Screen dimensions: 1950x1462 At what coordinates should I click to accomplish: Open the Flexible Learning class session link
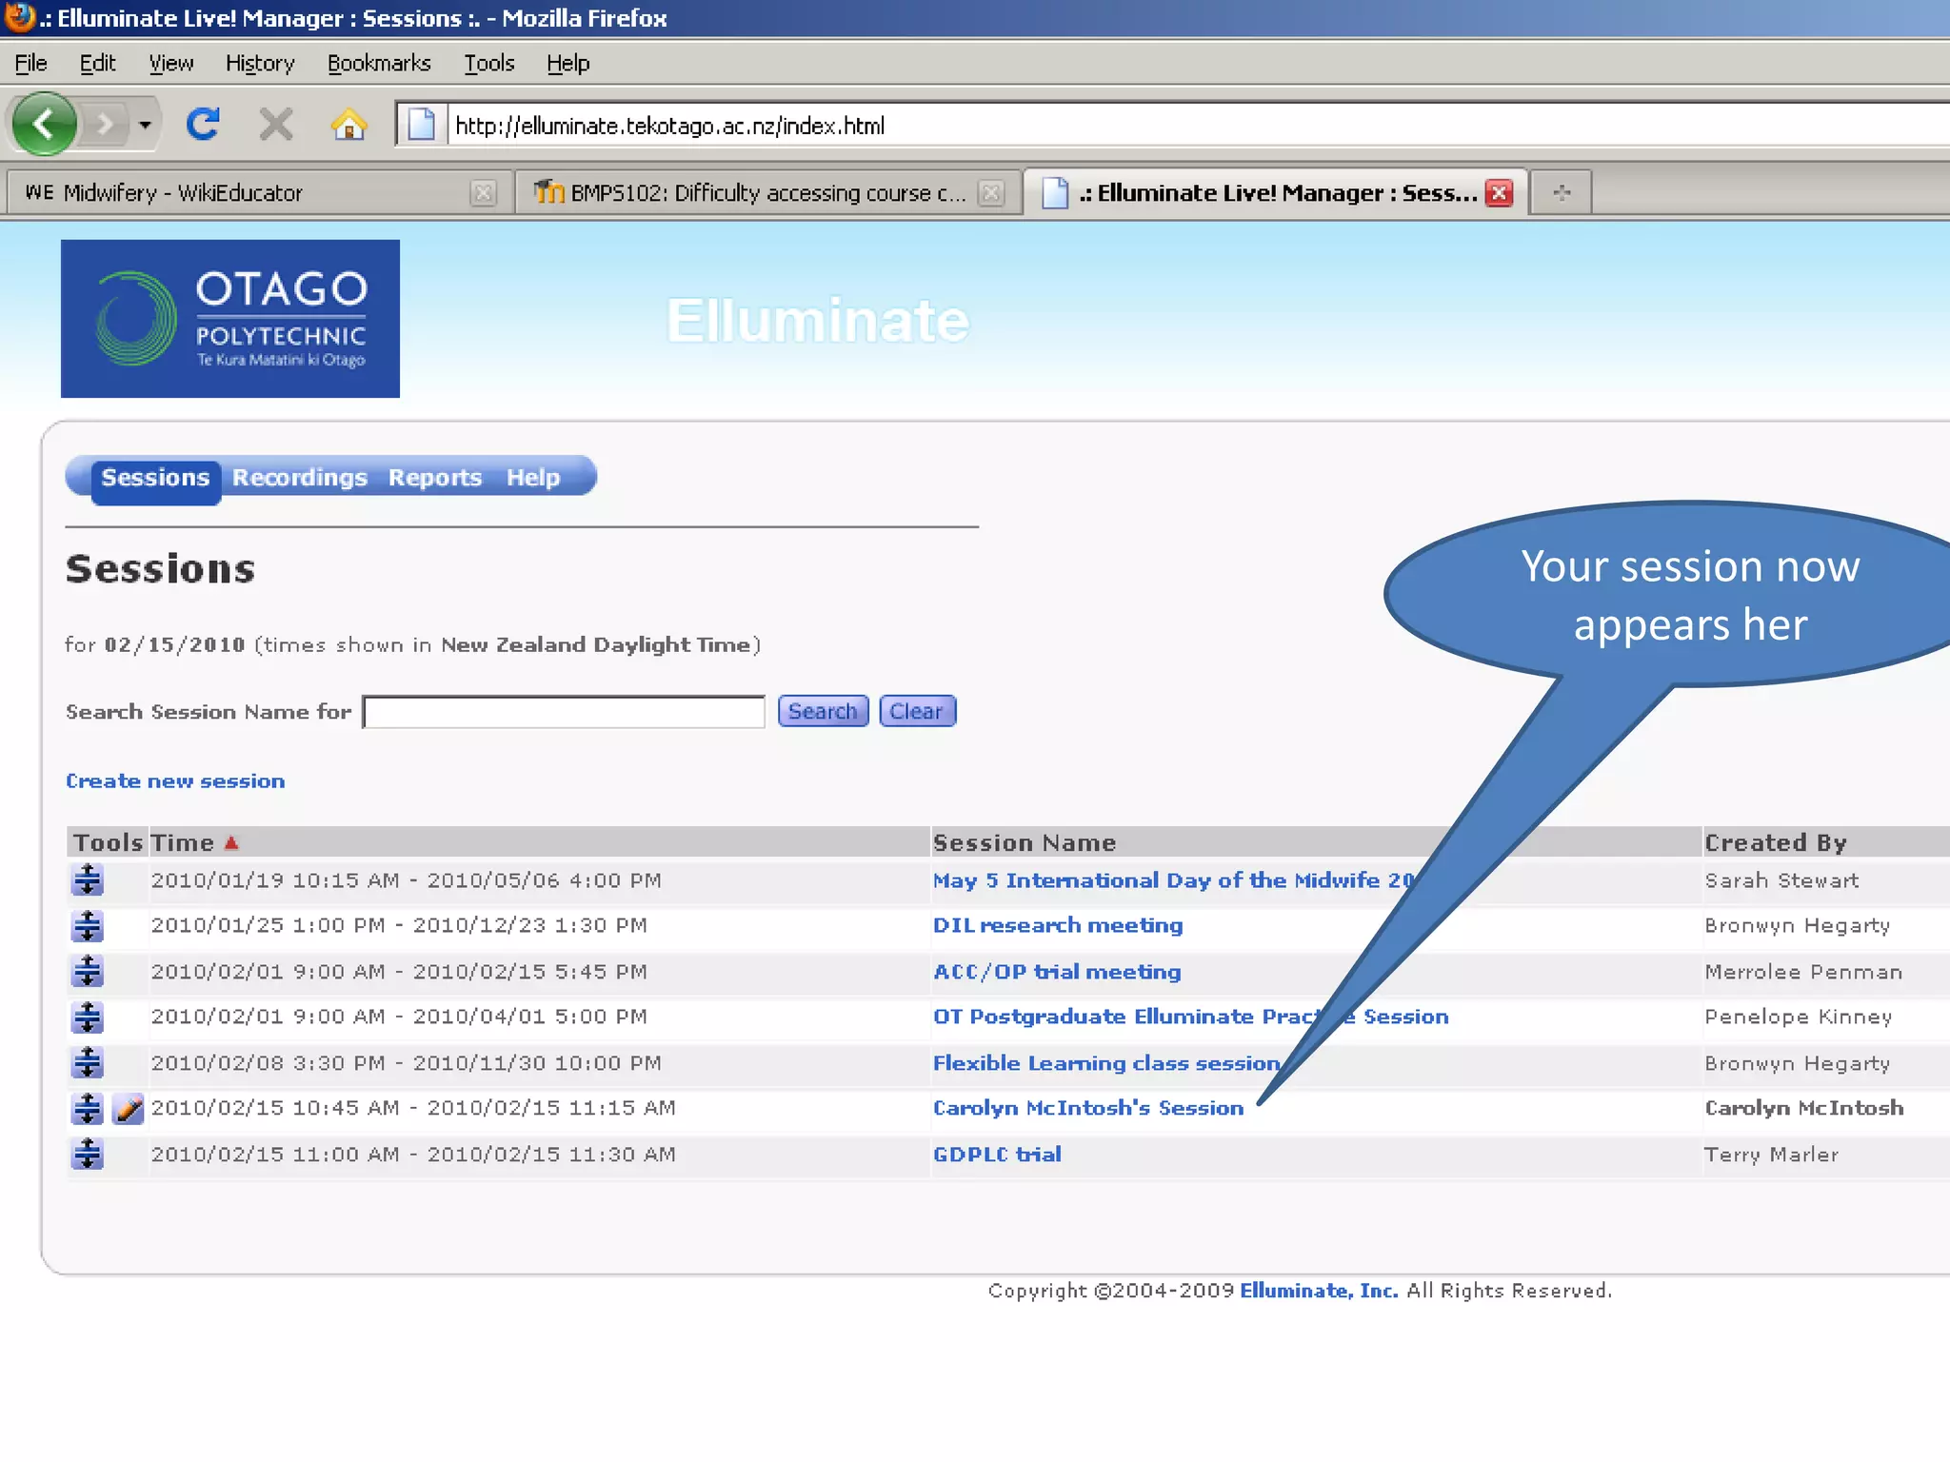click(1105, 1063)
